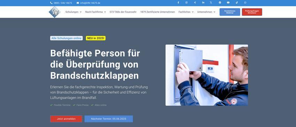Expand the Fachliches dropdown arrow
The image size is (296, 127).
click(x=193, y=12)
